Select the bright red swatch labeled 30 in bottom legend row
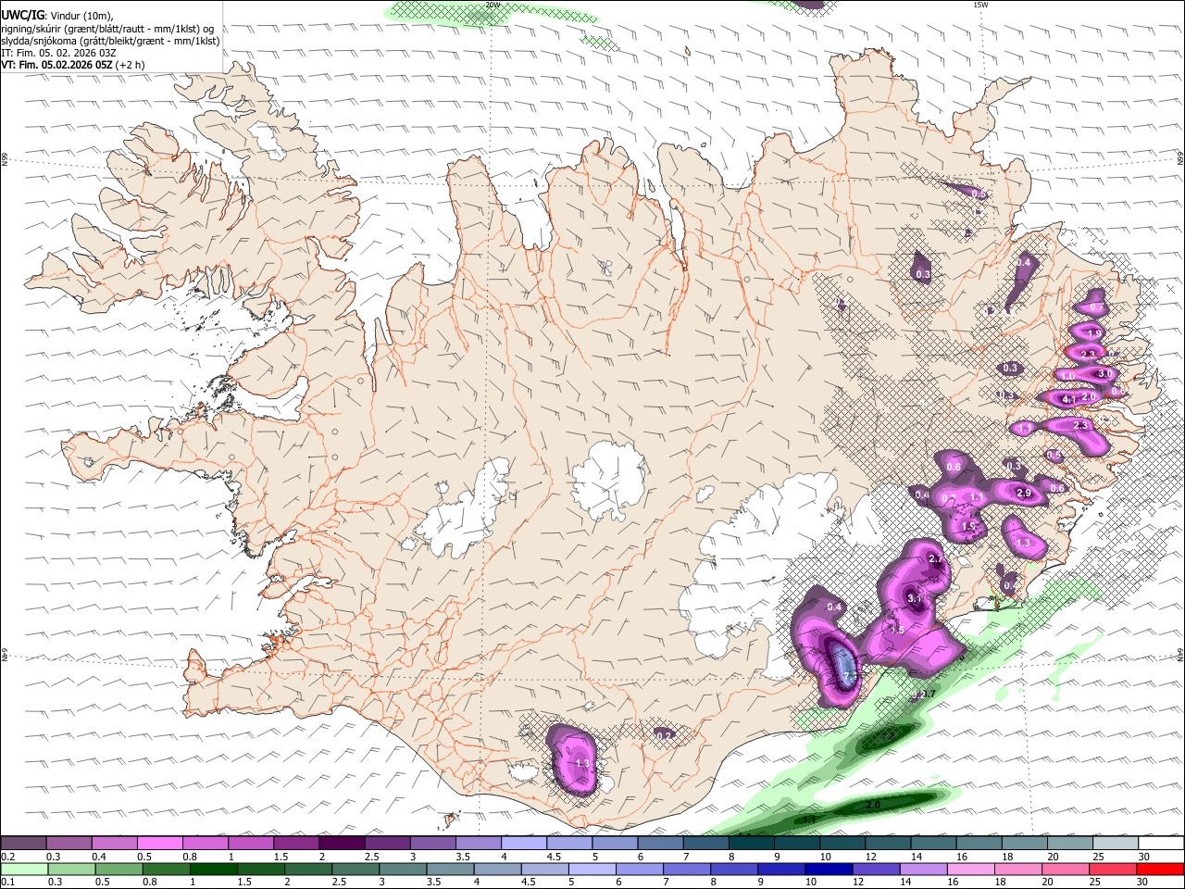1185x889 pixels. pos(1160,869)
